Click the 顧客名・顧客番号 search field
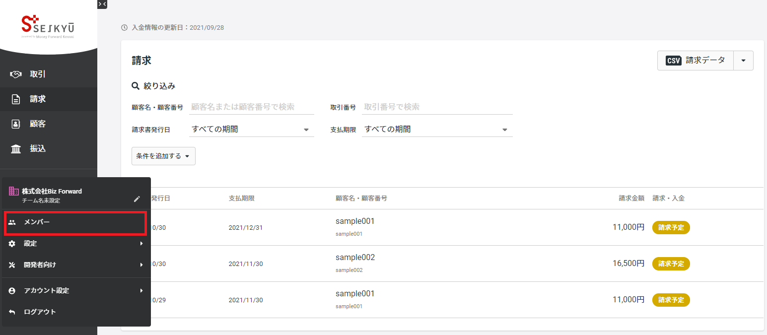This screenshot has height=335, width=767. pos(252,107)
